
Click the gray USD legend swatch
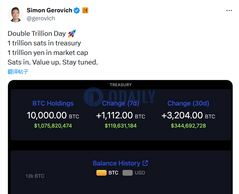click(127, 173)
